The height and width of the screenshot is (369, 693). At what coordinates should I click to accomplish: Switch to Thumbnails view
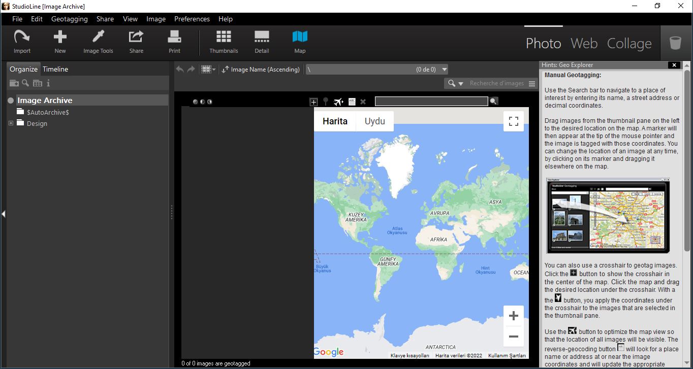click(224, 41)
